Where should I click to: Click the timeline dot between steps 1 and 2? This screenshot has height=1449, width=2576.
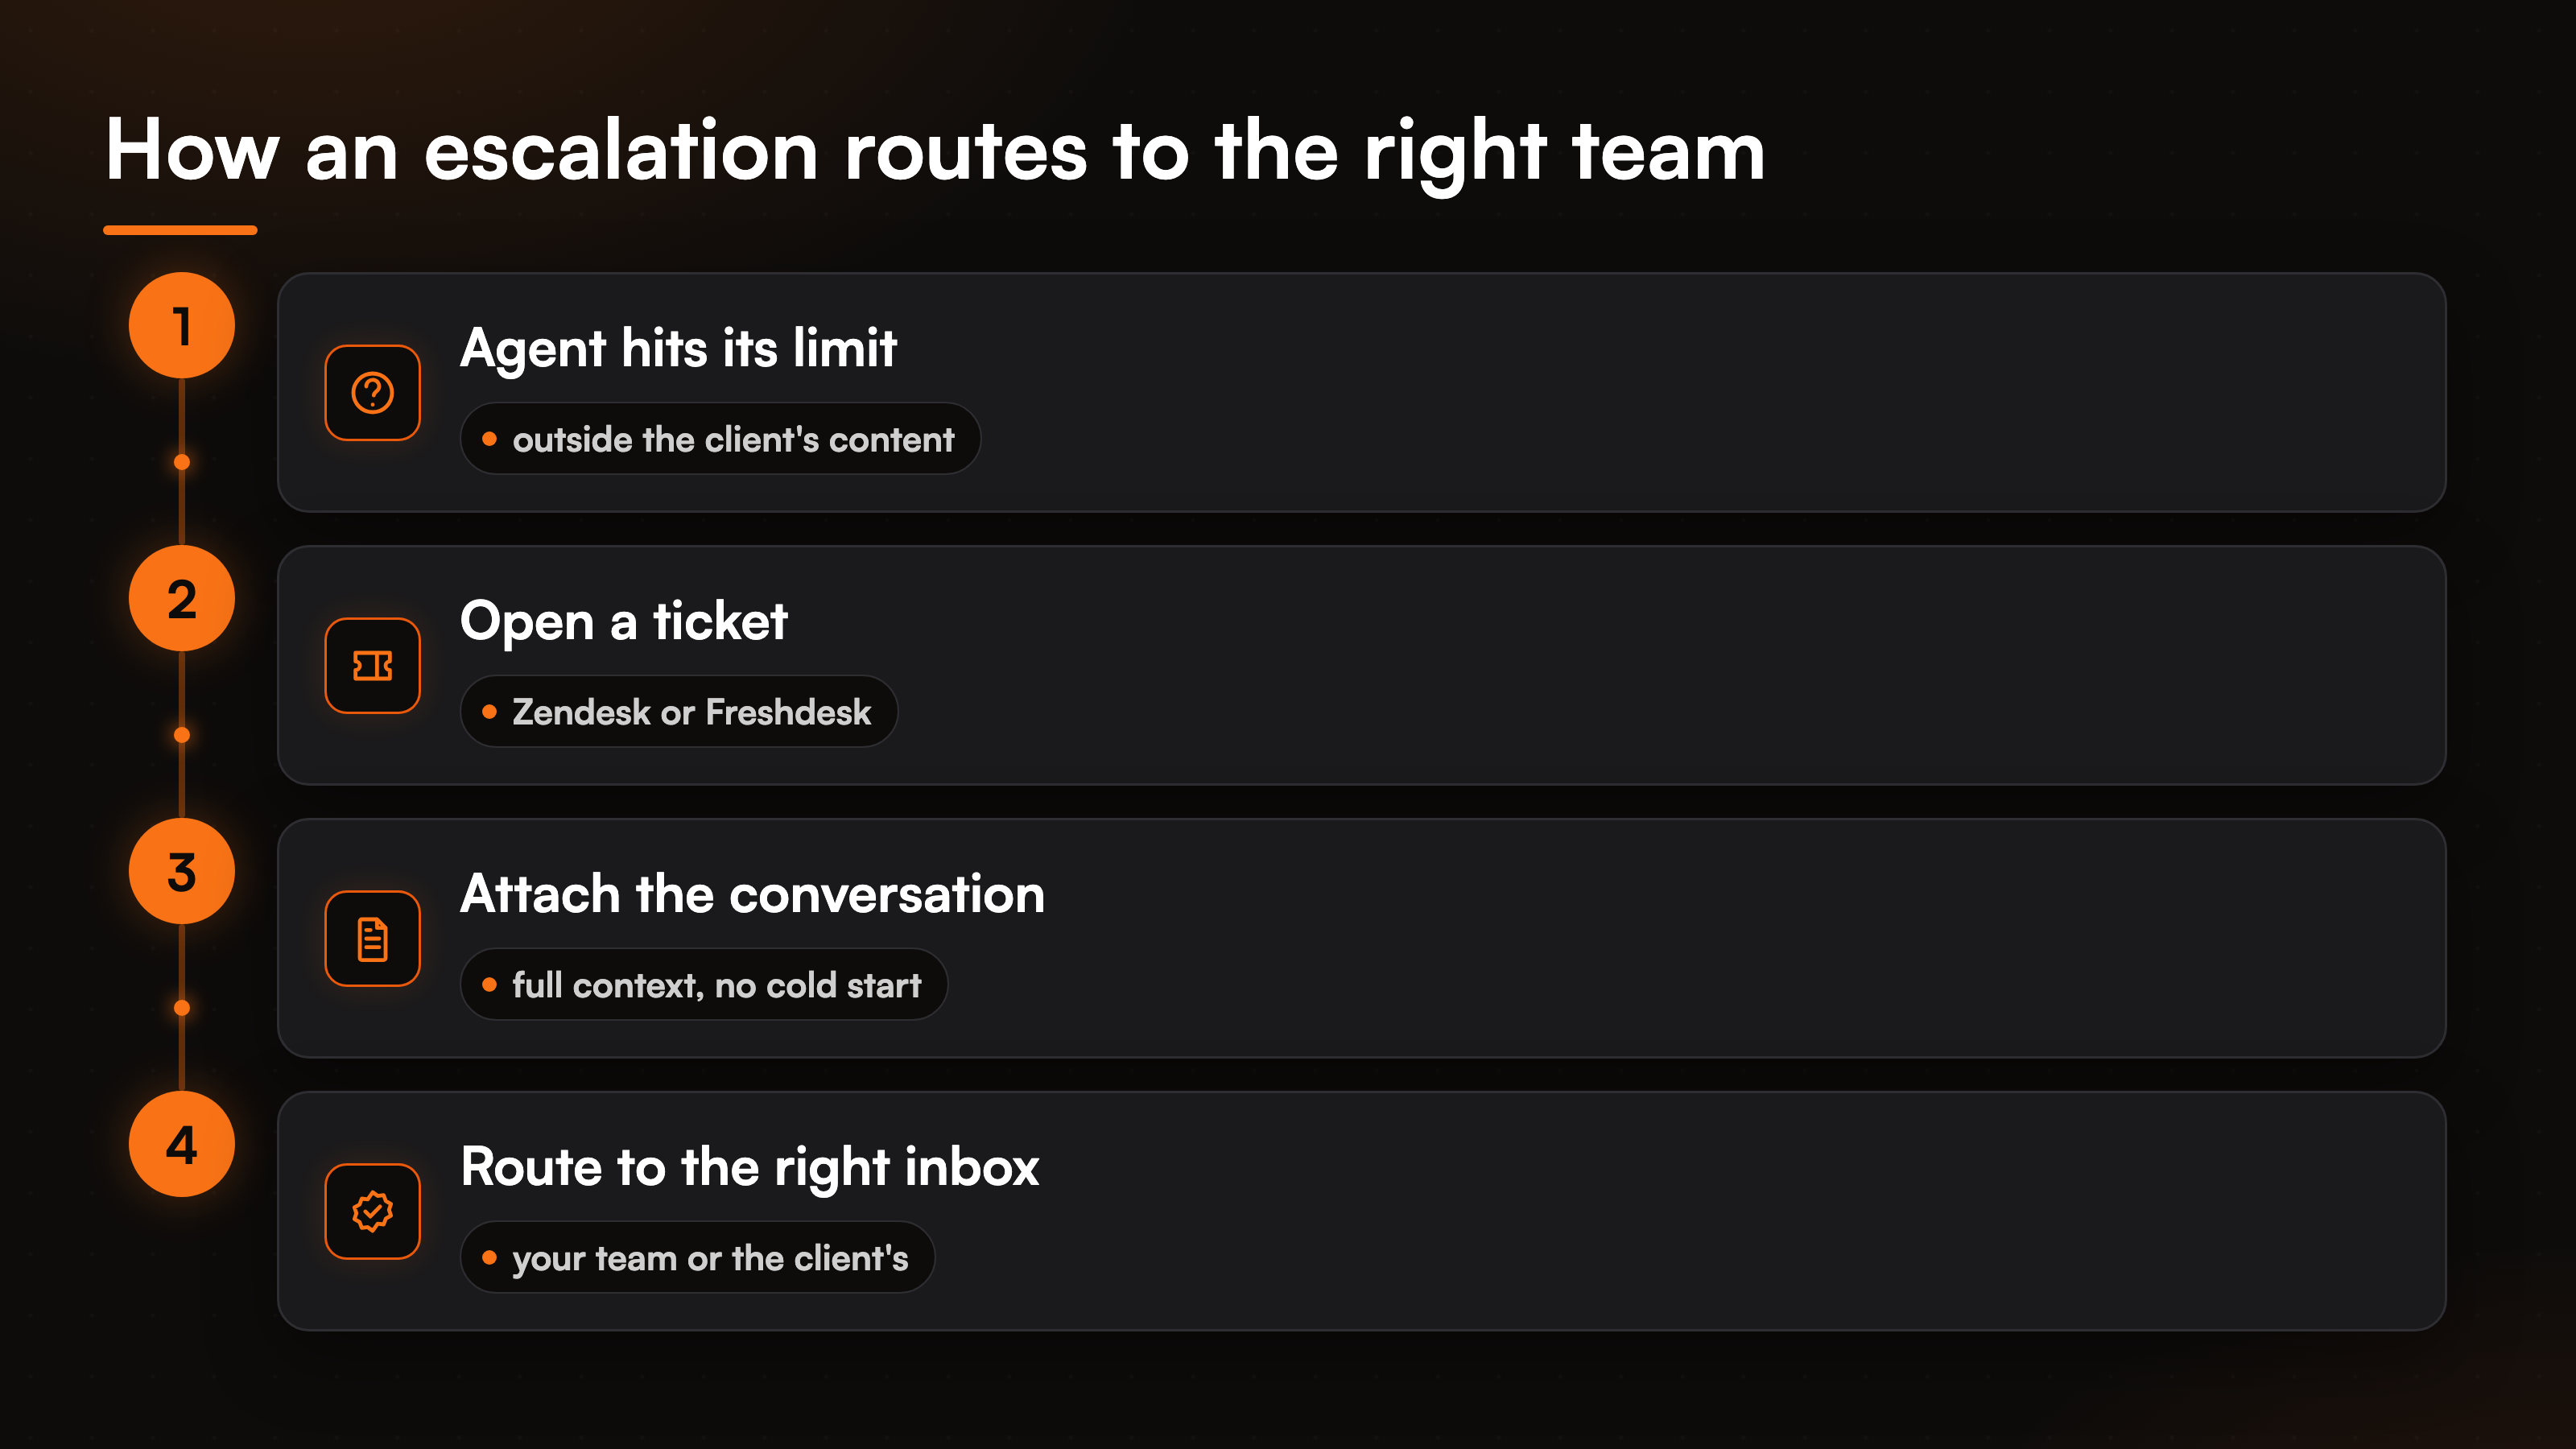(x=182, y=462)
